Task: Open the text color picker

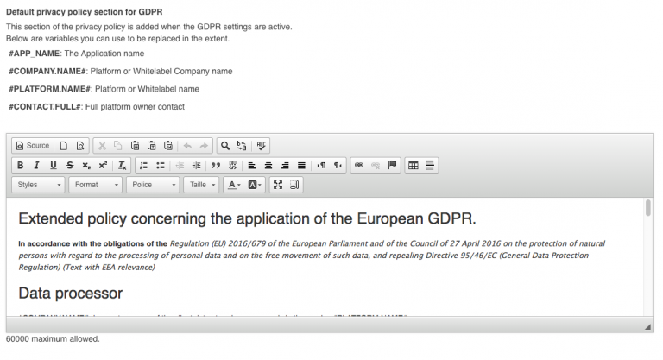Action: point(233,184)
